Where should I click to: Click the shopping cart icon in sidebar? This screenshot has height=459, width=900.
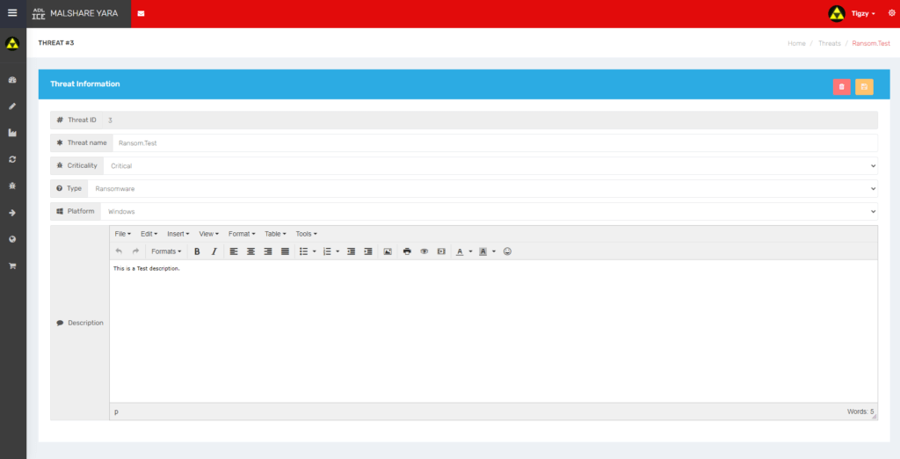(x=12, y=266)
